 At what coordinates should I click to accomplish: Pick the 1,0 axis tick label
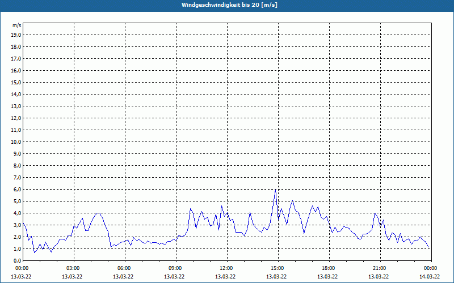click(18, 249)
